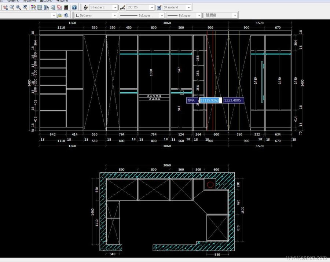The height and width of the screenshot is (262, 330).
Task: Select the 642 bottom dimension text
Action: pyautogui.click(x=52, y=134)
